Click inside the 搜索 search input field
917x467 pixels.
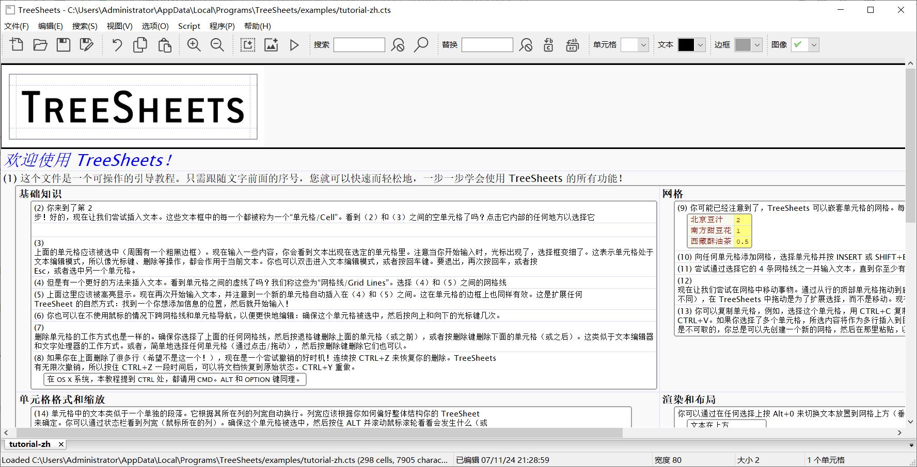click(x=359, y=45)
